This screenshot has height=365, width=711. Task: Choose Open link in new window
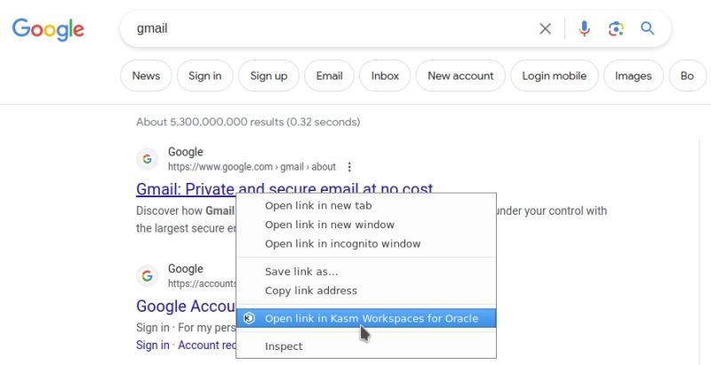[x=366, y=225]
